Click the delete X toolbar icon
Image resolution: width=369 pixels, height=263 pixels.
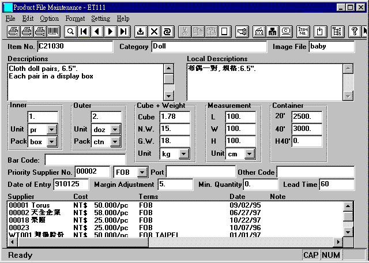(x=154, y=31)
